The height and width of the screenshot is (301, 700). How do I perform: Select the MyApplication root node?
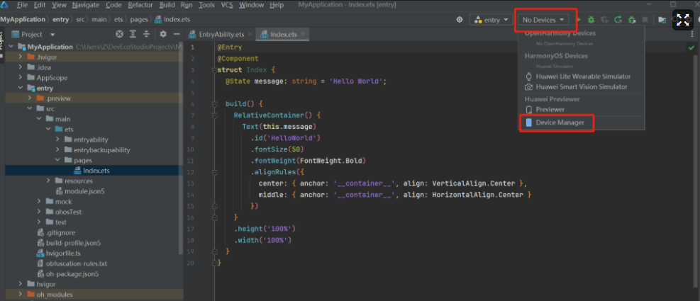tap(50, 46)
